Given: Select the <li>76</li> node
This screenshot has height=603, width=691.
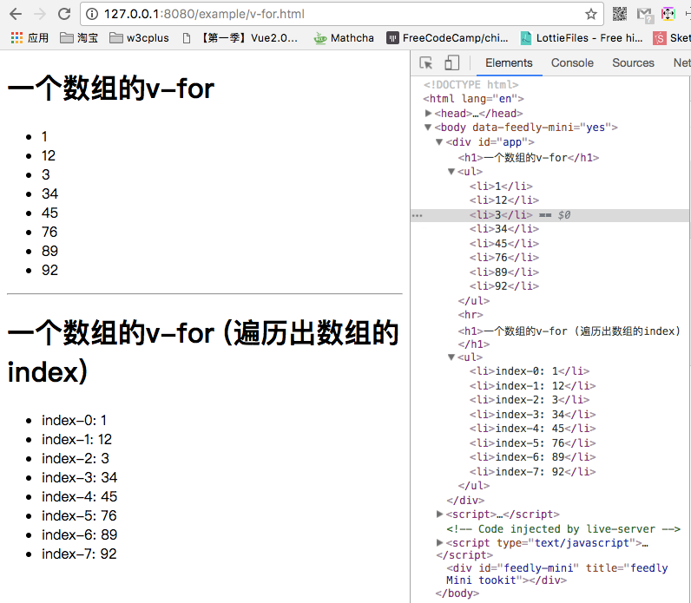Looking at the screenshot, I should click(x=504, y=258).
